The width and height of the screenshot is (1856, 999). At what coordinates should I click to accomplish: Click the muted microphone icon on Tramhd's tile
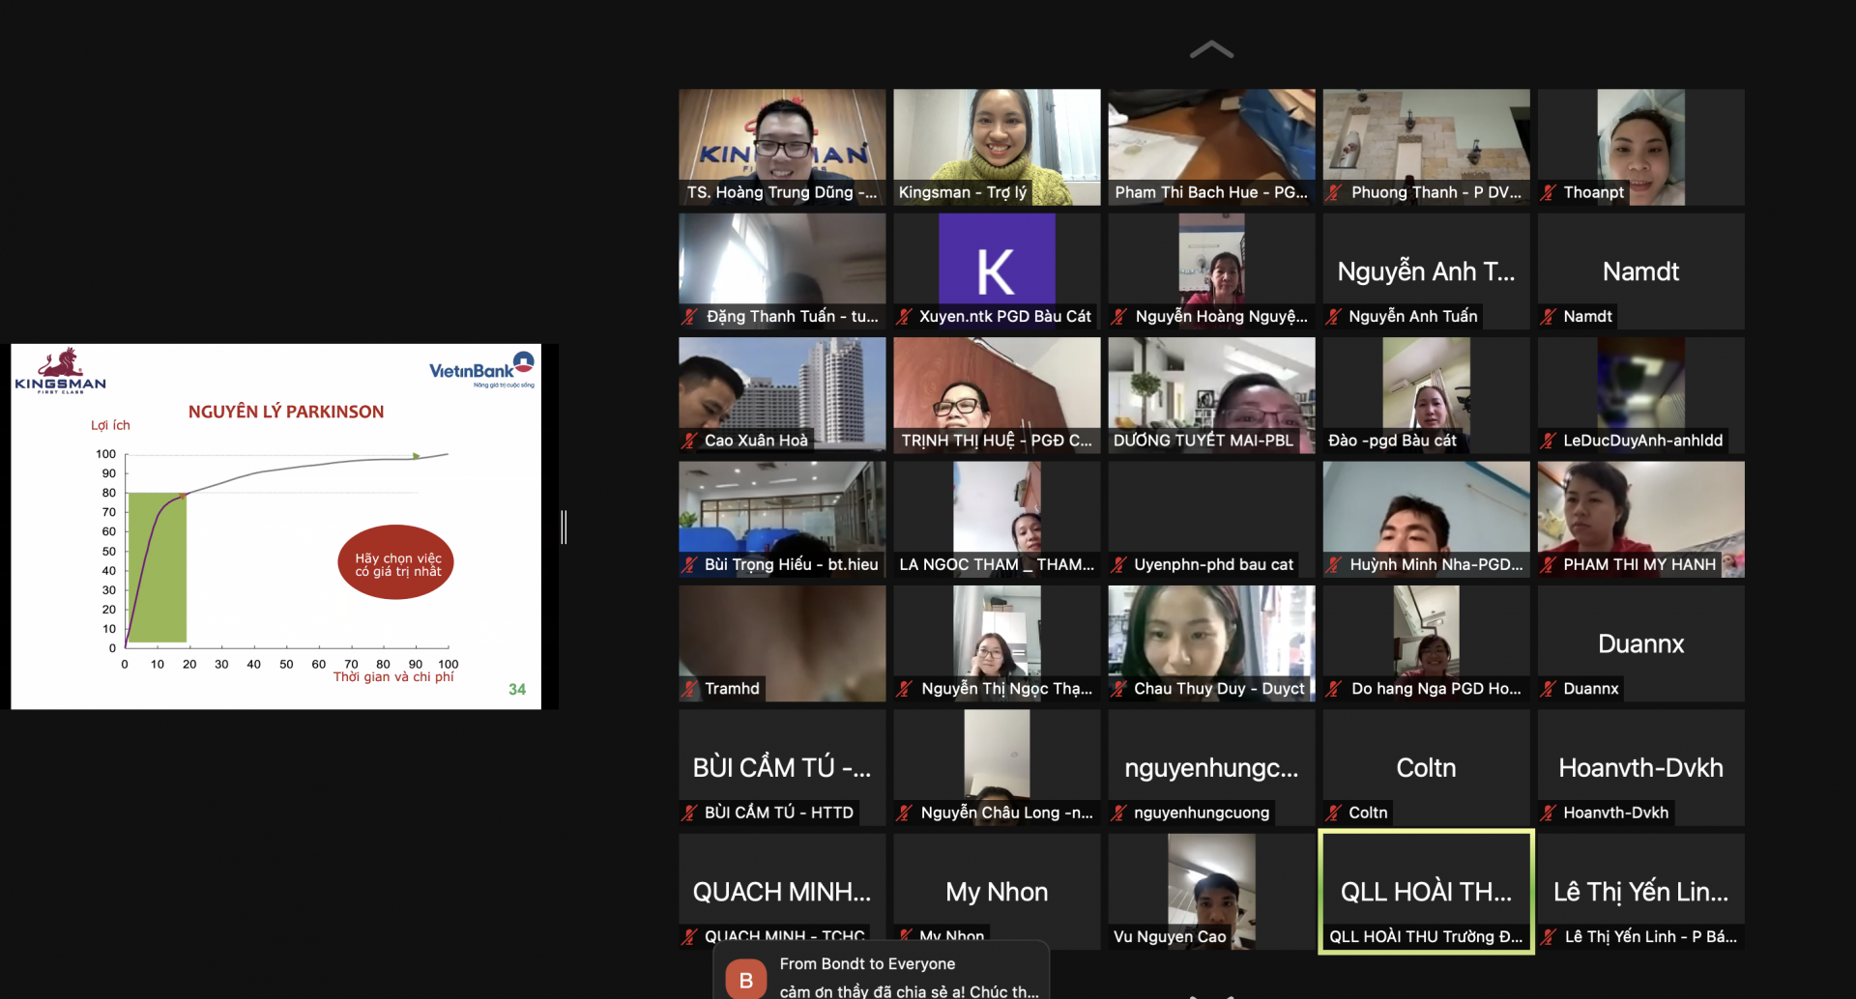coord(689,689)
